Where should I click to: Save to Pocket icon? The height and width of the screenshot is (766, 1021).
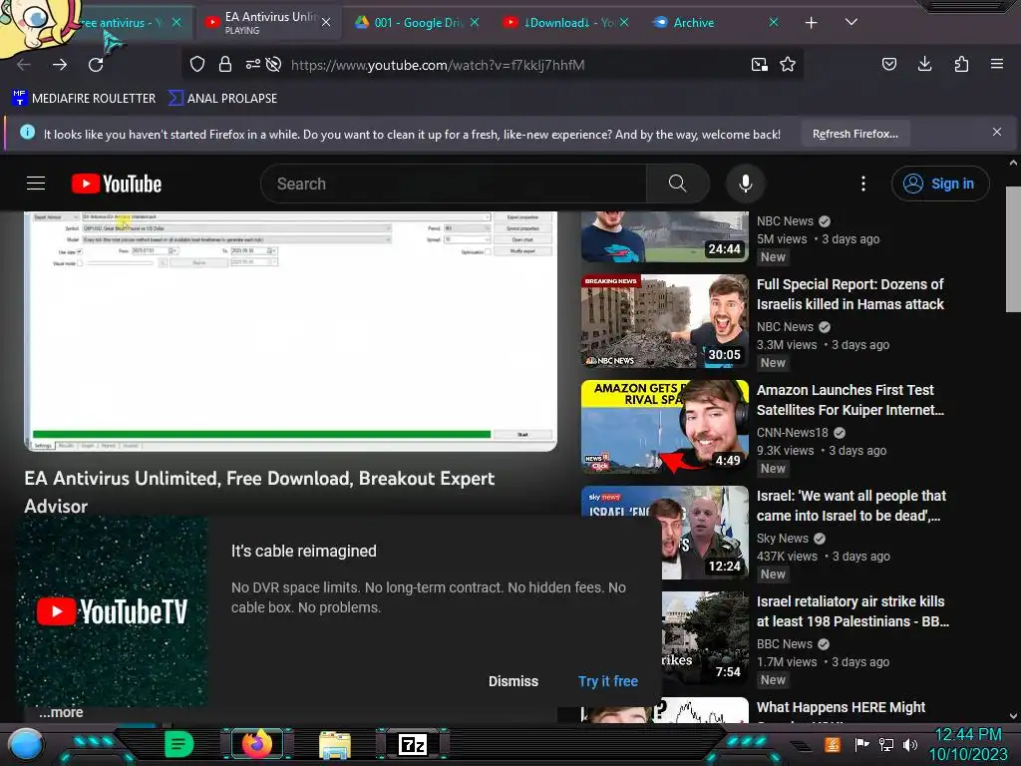888,64
